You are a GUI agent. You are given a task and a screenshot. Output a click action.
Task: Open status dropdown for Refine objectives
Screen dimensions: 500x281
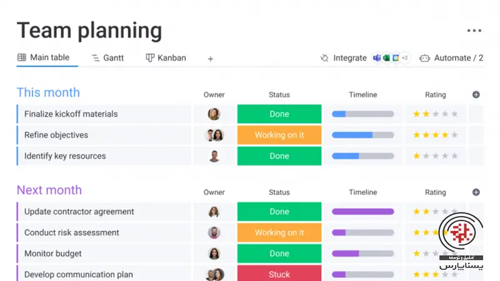(279, 135)
